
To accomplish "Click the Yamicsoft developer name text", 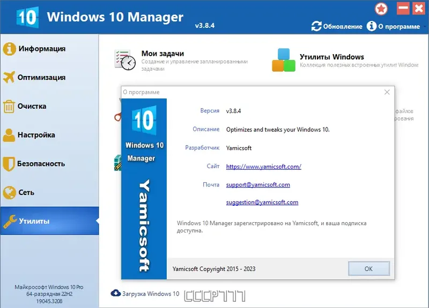I will (239, 148).
